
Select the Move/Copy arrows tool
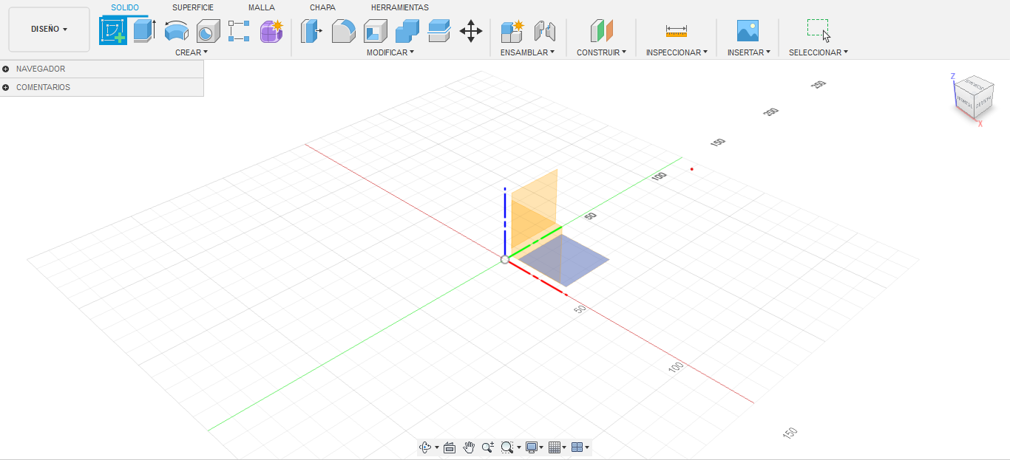point(471,31)
